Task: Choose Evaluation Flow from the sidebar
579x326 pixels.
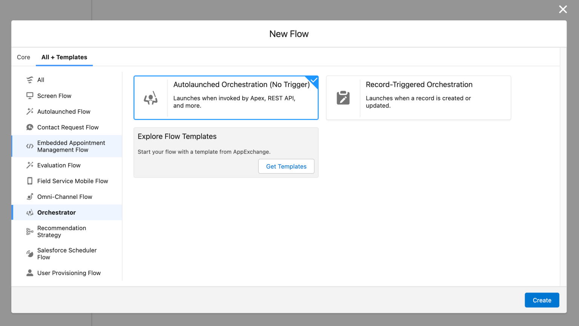Action: pos(59,165)
